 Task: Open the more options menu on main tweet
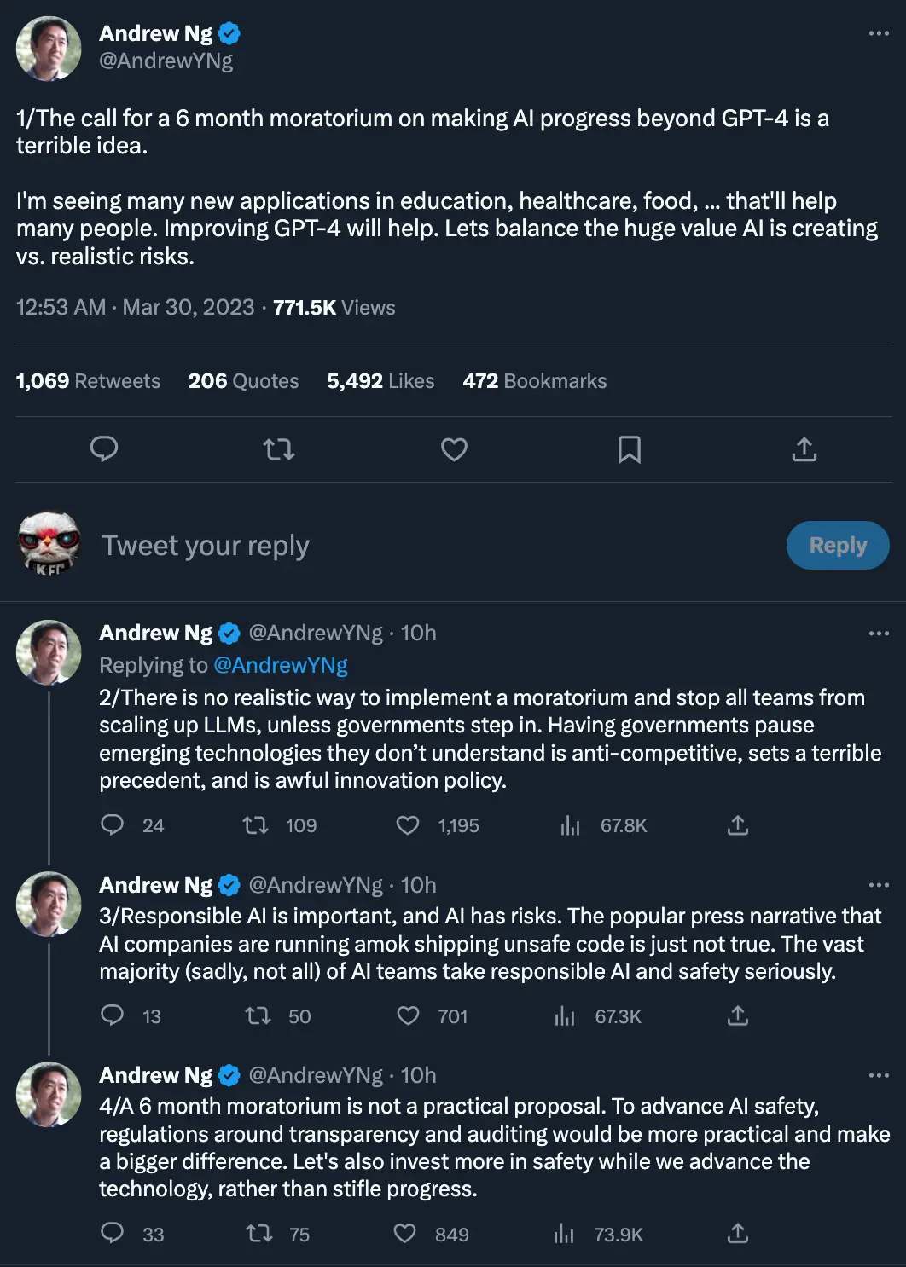879,33
